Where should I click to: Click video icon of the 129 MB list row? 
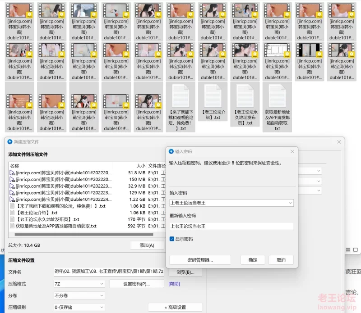pyautogui.click(x=12, y=193)
